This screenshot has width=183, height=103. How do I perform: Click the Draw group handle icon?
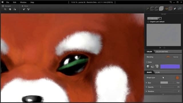tap(22, 6)
